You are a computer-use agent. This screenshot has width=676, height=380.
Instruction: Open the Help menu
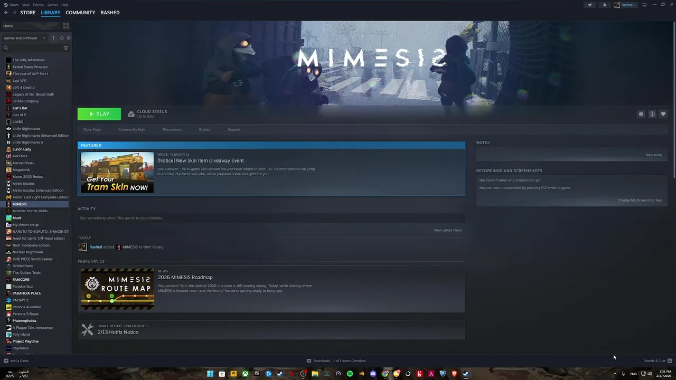(x=65, y=5)
